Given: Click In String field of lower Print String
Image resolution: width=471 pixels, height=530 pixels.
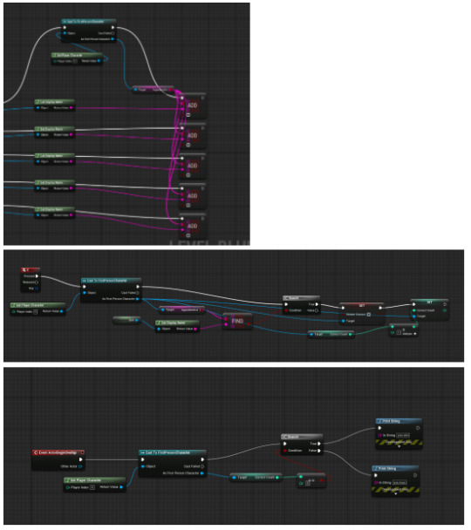Looking at the screenshot, I should pyautogui.click(x=399, y=483).
